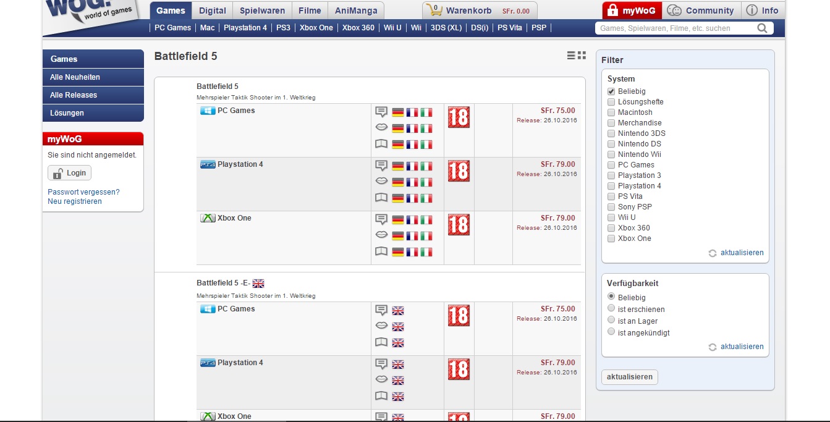Click manual book icon, German PC Games row
This screenshot has height=422, width=830.
(381, 144)
